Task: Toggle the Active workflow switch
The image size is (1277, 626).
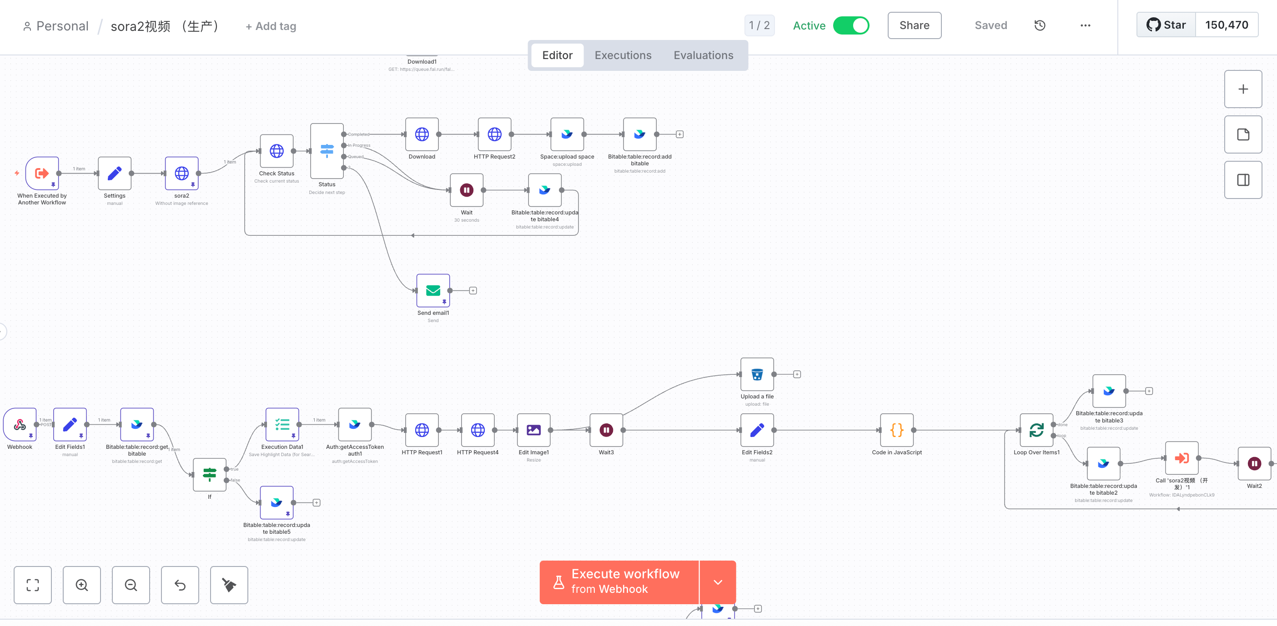Action: click(851, 25)
